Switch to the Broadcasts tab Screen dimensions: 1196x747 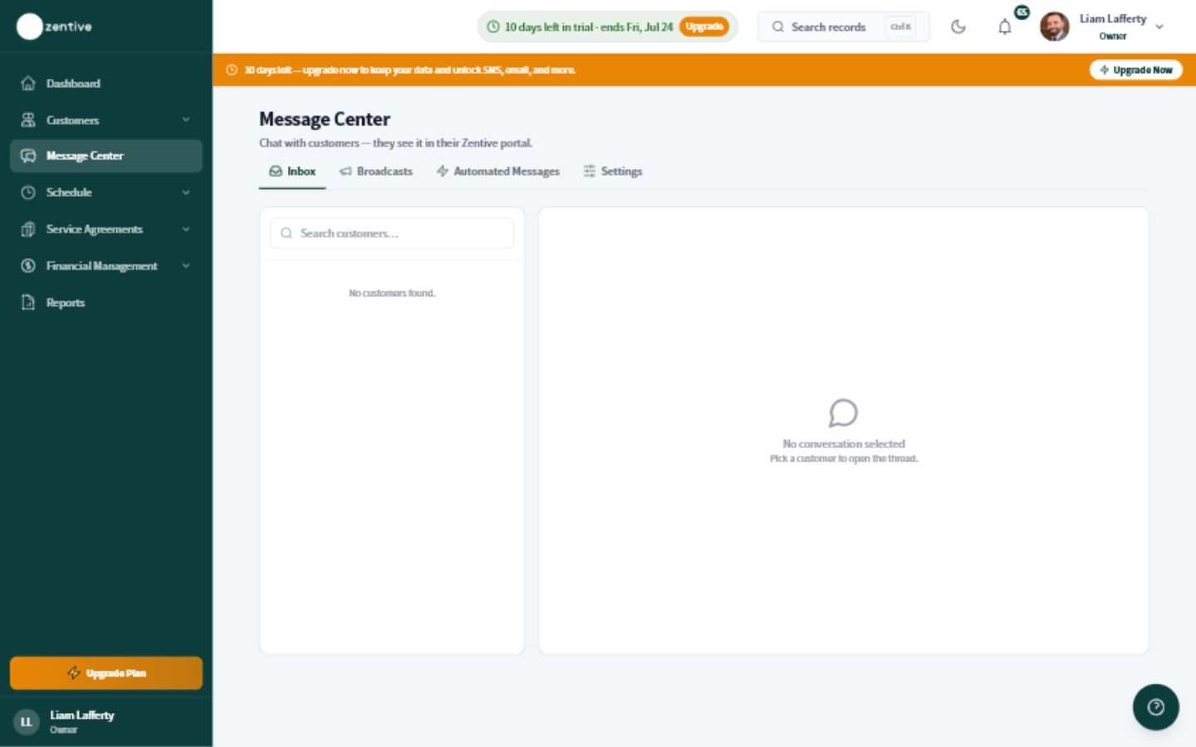(375, 171)
